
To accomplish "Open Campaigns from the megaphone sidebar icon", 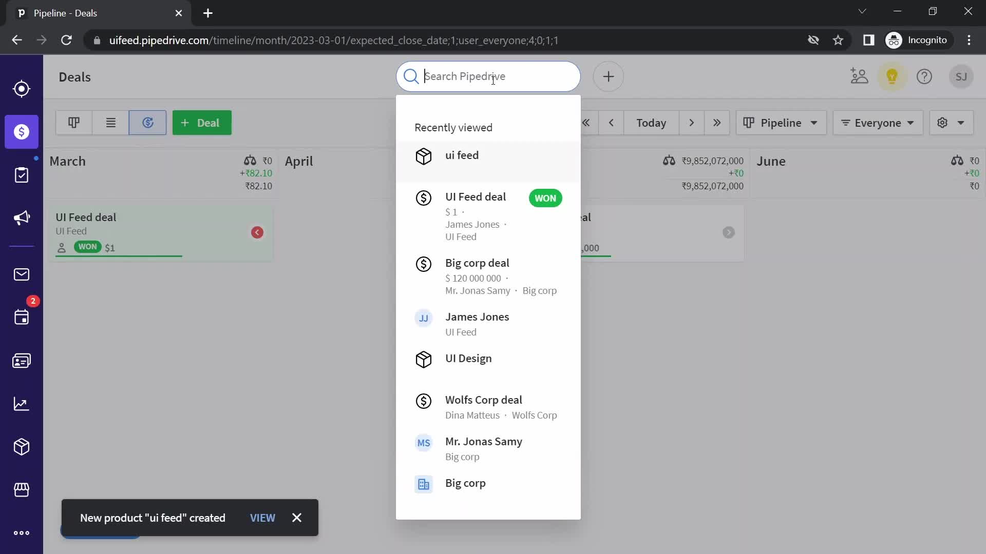I will tap(22, 218).
